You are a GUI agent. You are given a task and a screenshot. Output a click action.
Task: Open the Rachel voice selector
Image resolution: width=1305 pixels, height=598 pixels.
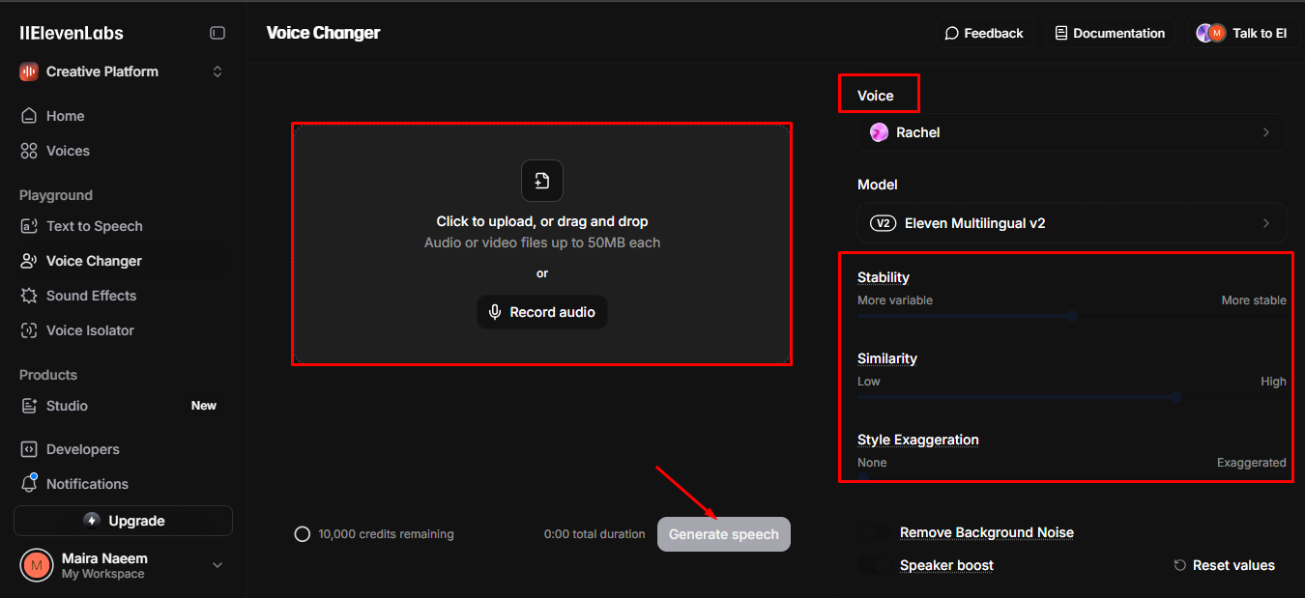[1071, 132]
